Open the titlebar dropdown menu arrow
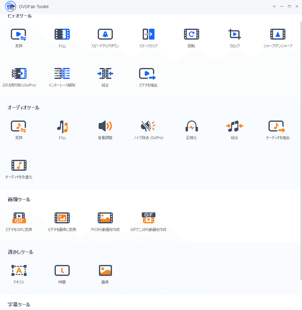Image resolution: width=302 pixels, height=310 pixels. tap(274, 6)
